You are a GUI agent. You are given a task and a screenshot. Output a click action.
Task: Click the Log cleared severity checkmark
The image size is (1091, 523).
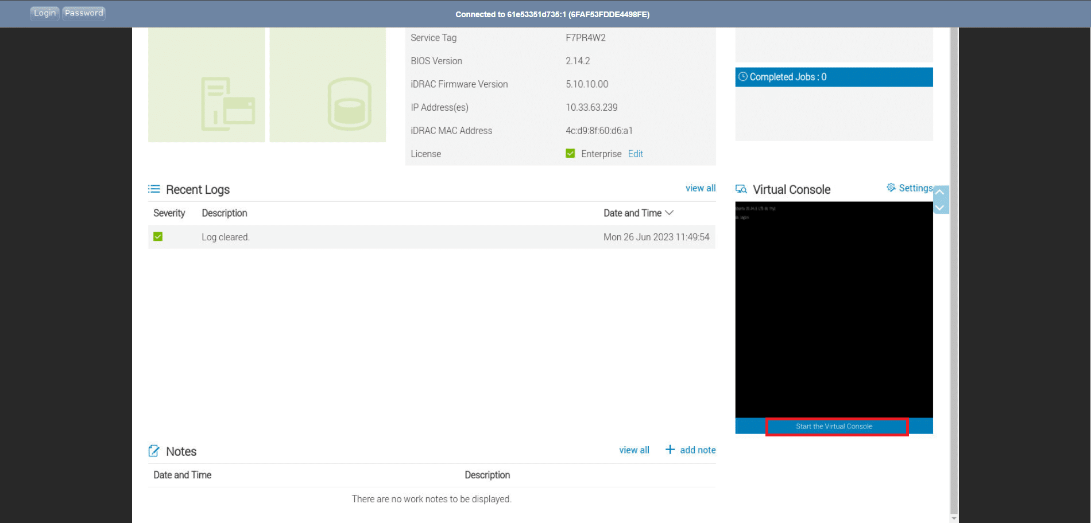tap(158, 237)
